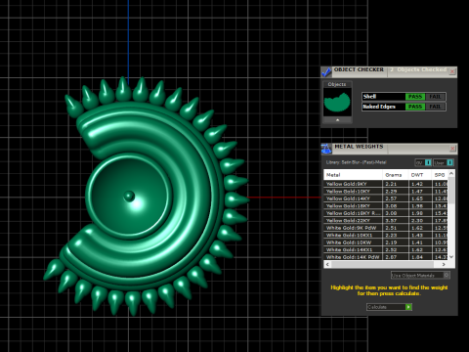469x352 pixels.
Task: Select the White Gold:14K PdW row
Action: coord(386,257)
